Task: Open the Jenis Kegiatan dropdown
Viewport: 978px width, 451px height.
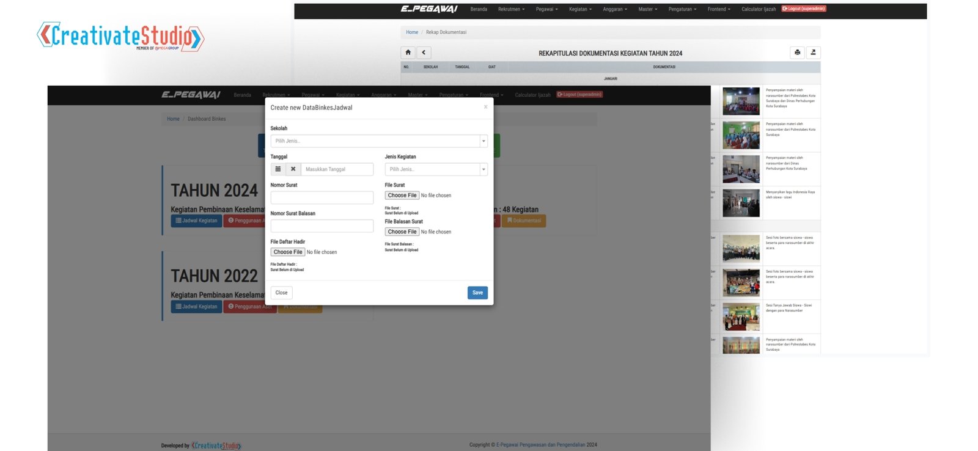Action: [x=436, y=169]
